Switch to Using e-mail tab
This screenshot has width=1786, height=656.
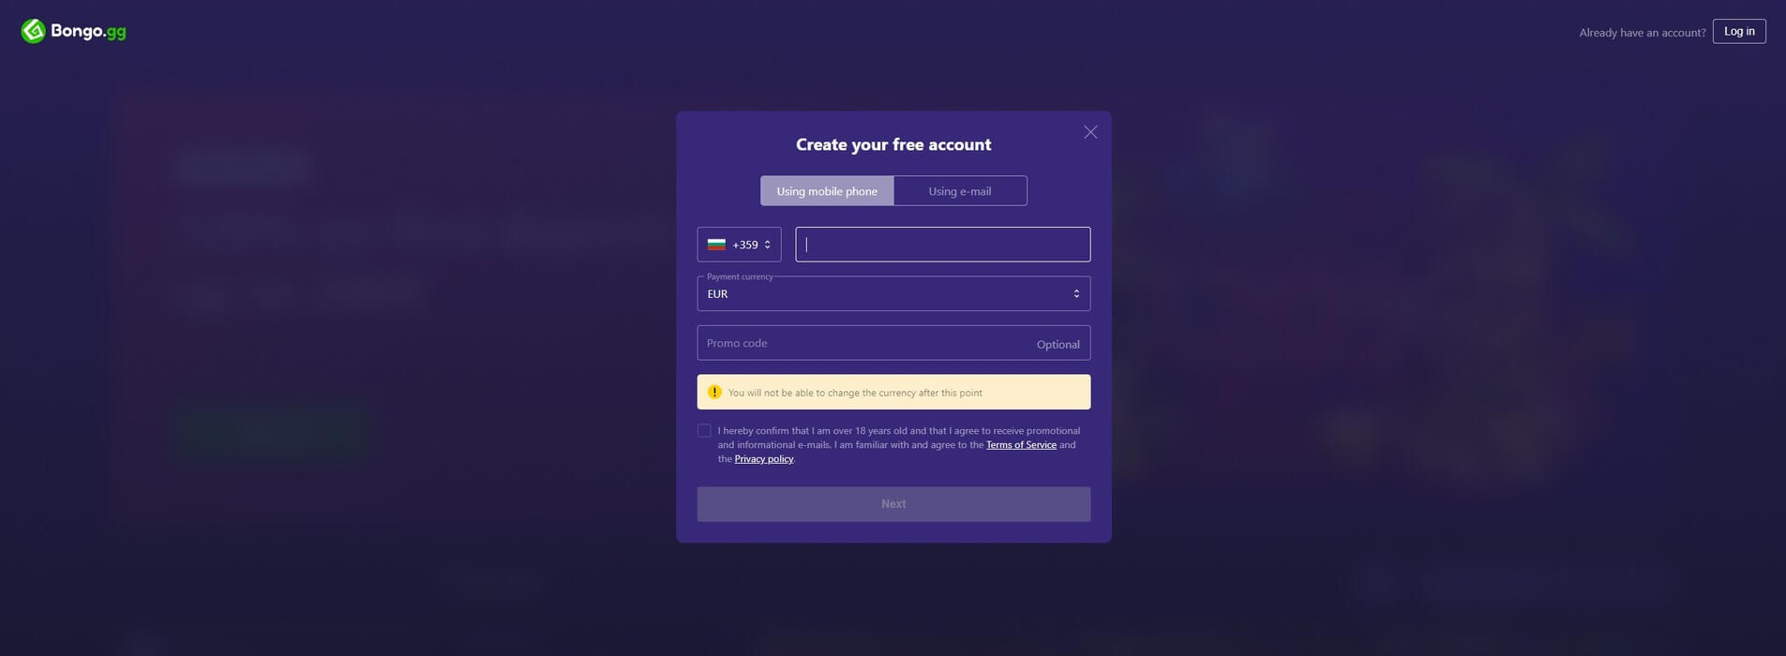tap(960, 191)
